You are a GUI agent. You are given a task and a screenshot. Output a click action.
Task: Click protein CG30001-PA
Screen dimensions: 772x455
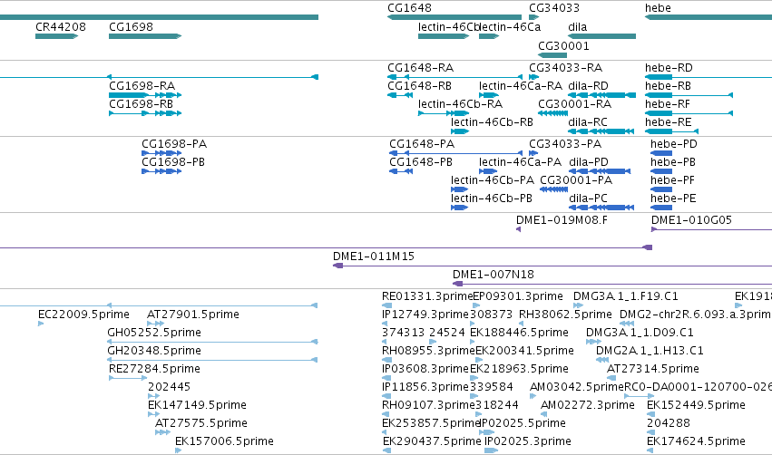click(x=554, y=189)
